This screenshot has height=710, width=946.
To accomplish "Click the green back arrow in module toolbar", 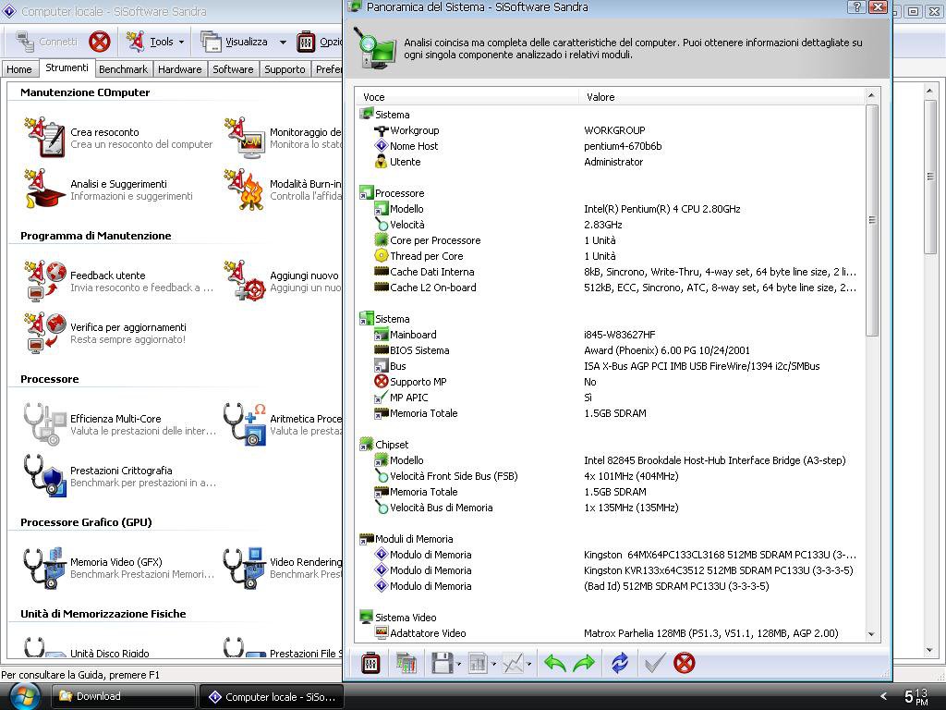I will point(554,663).
